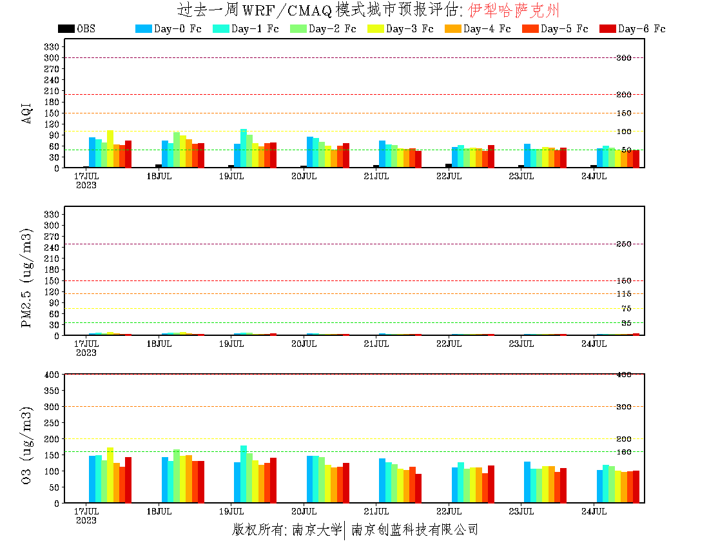Click the 250 threshold label in PM2.5 chart
The height and width of the screenshot is (548, 709).
[623, 244]
